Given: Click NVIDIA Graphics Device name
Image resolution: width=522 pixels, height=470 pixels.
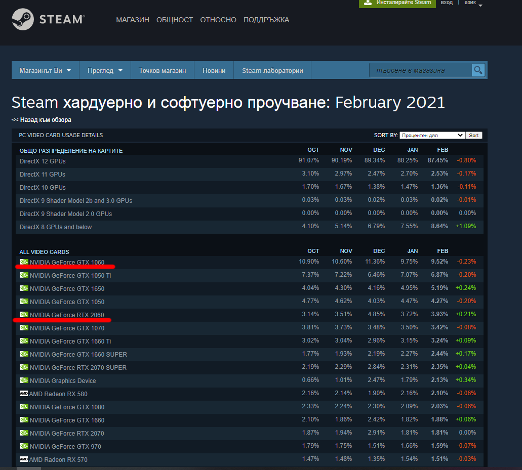Looking at the screenshot, I should click(x=63, y=380).
